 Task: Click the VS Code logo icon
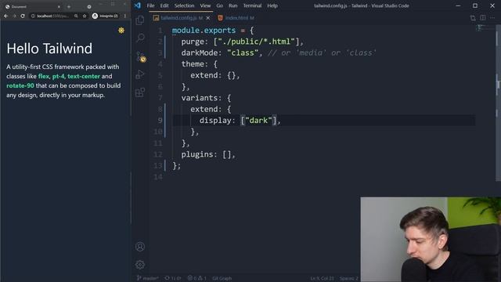tap(138, 5)
